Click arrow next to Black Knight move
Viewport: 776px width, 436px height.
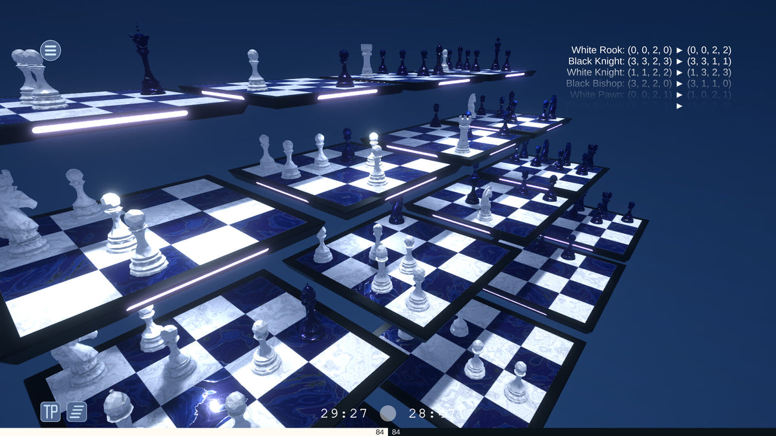680,61
